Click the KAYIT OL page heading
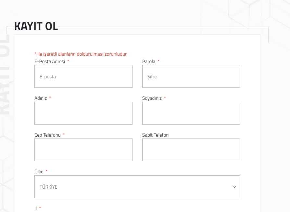290x212 pixels. point(36,26)
